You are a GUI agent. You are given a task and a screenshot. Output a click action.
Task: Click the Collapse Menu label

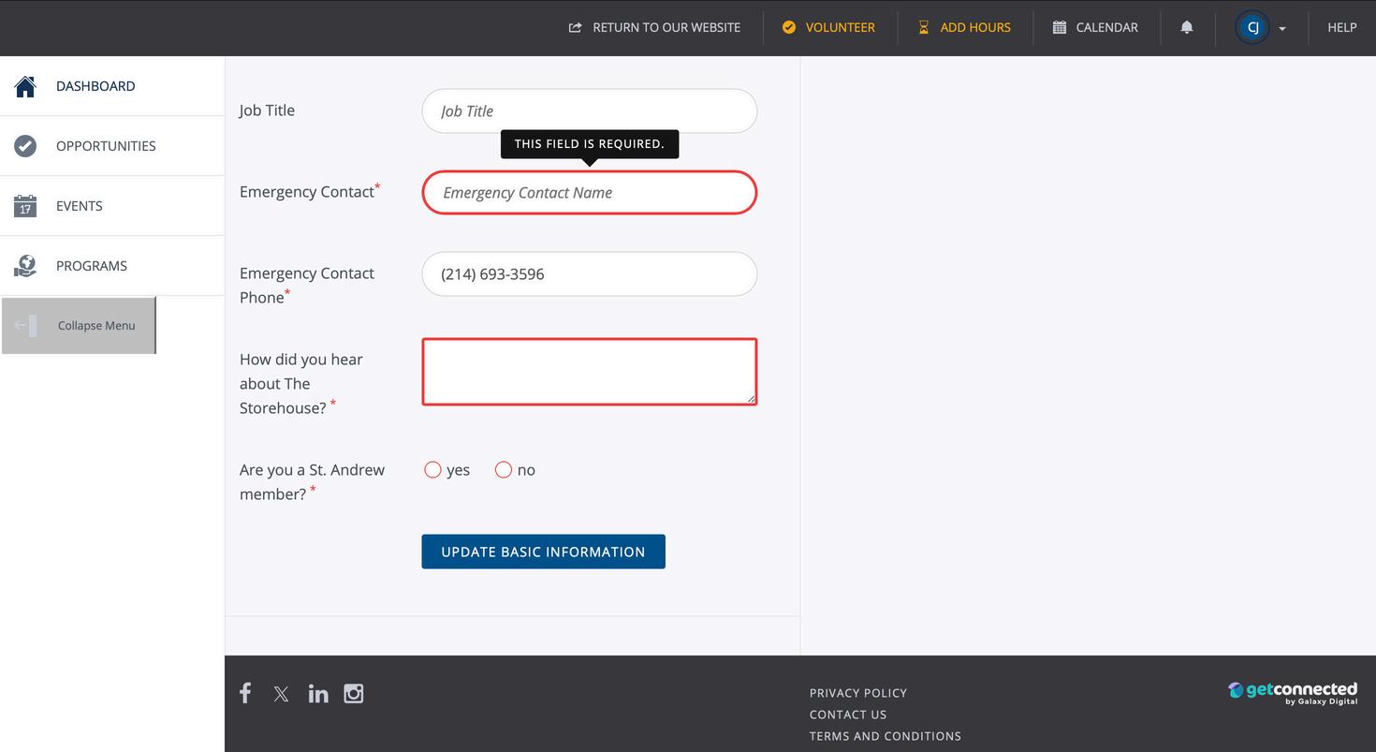pos(96,326)
